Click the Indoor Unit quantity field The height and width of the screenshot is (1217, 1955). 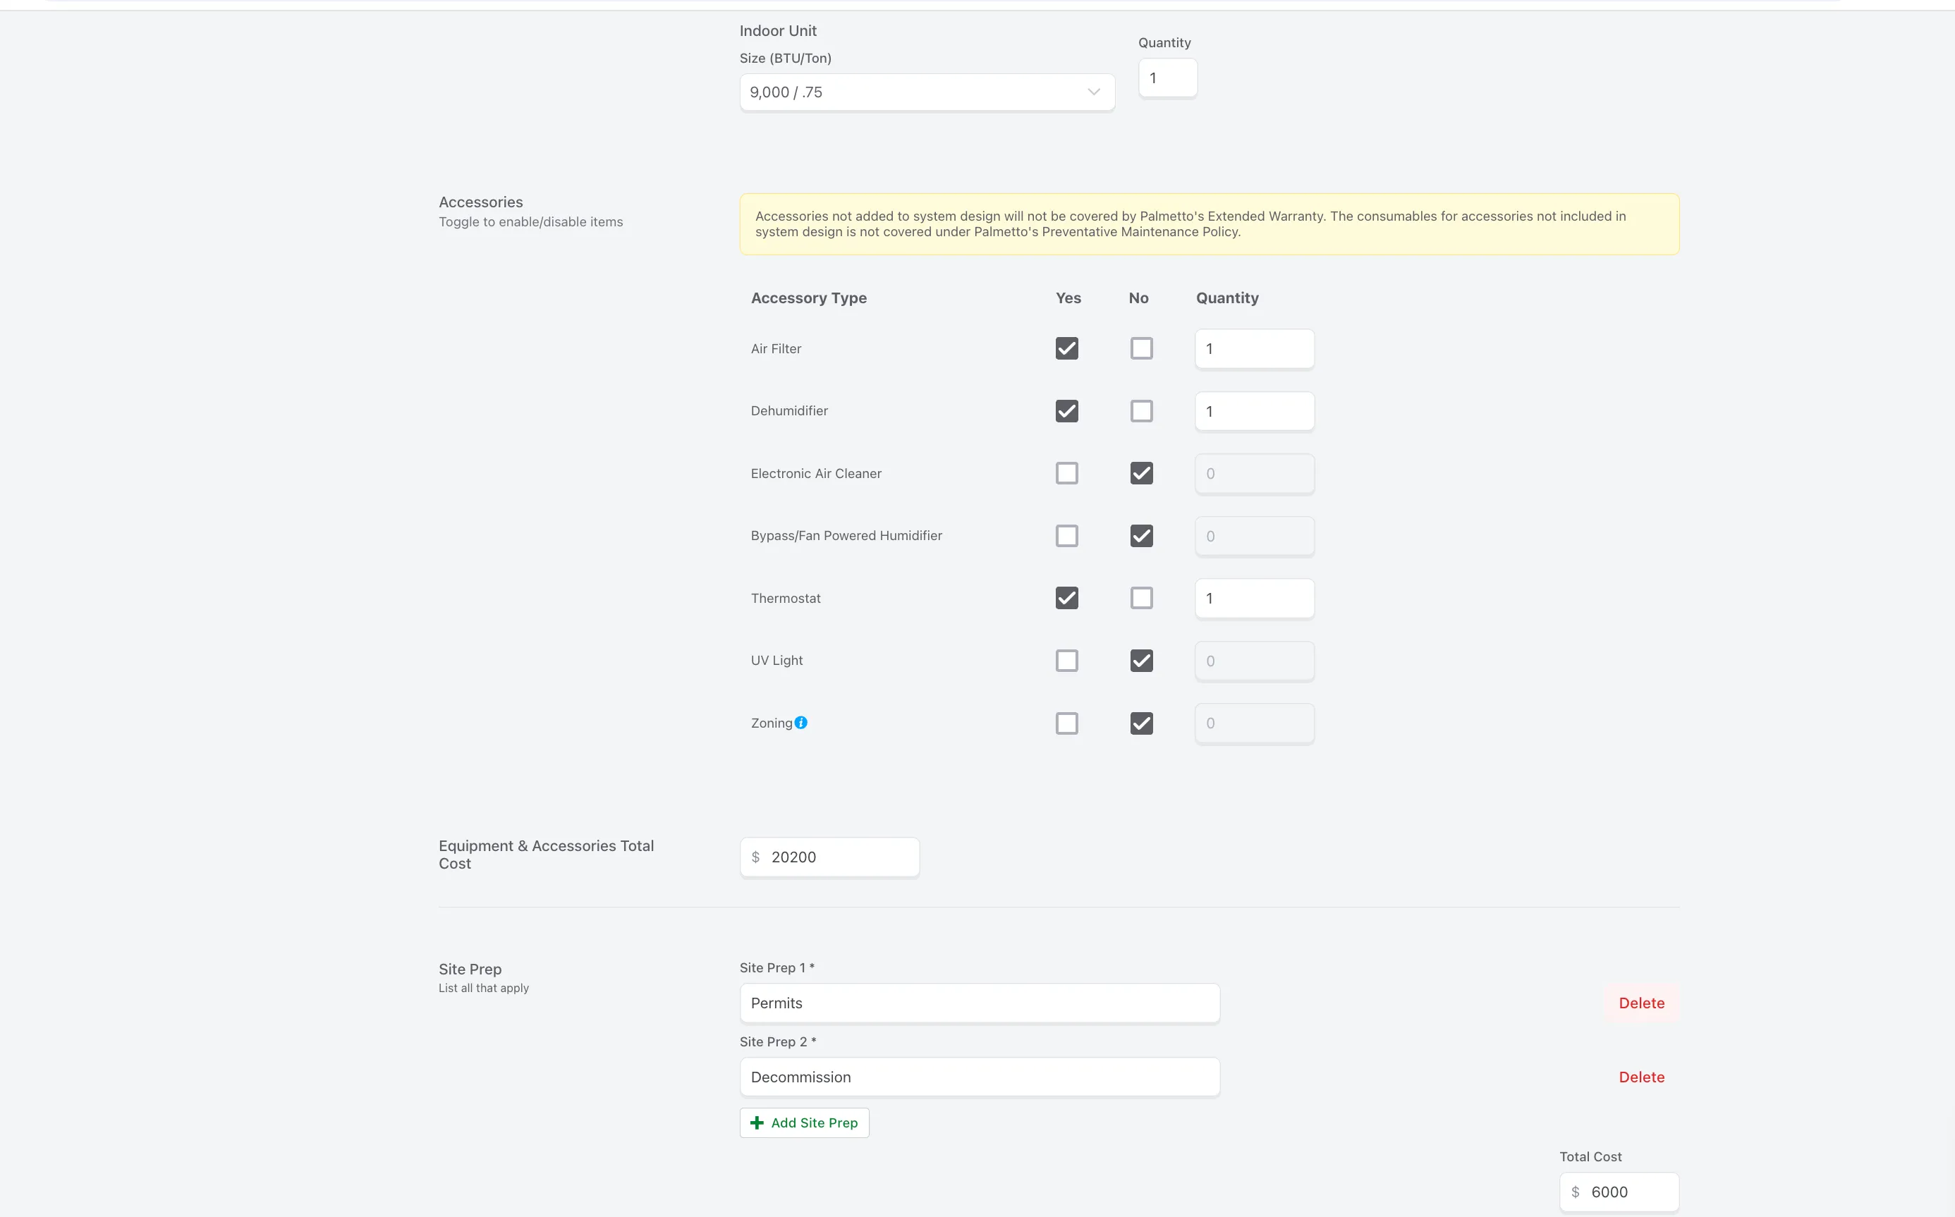click(1168, 78)
